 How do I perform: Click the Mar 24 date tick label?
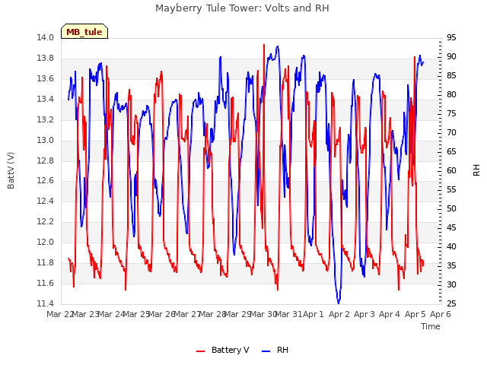111,314
